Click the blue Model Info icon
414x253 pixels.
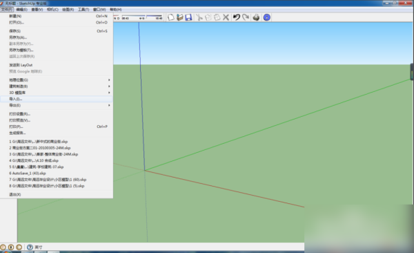(266, 17)
